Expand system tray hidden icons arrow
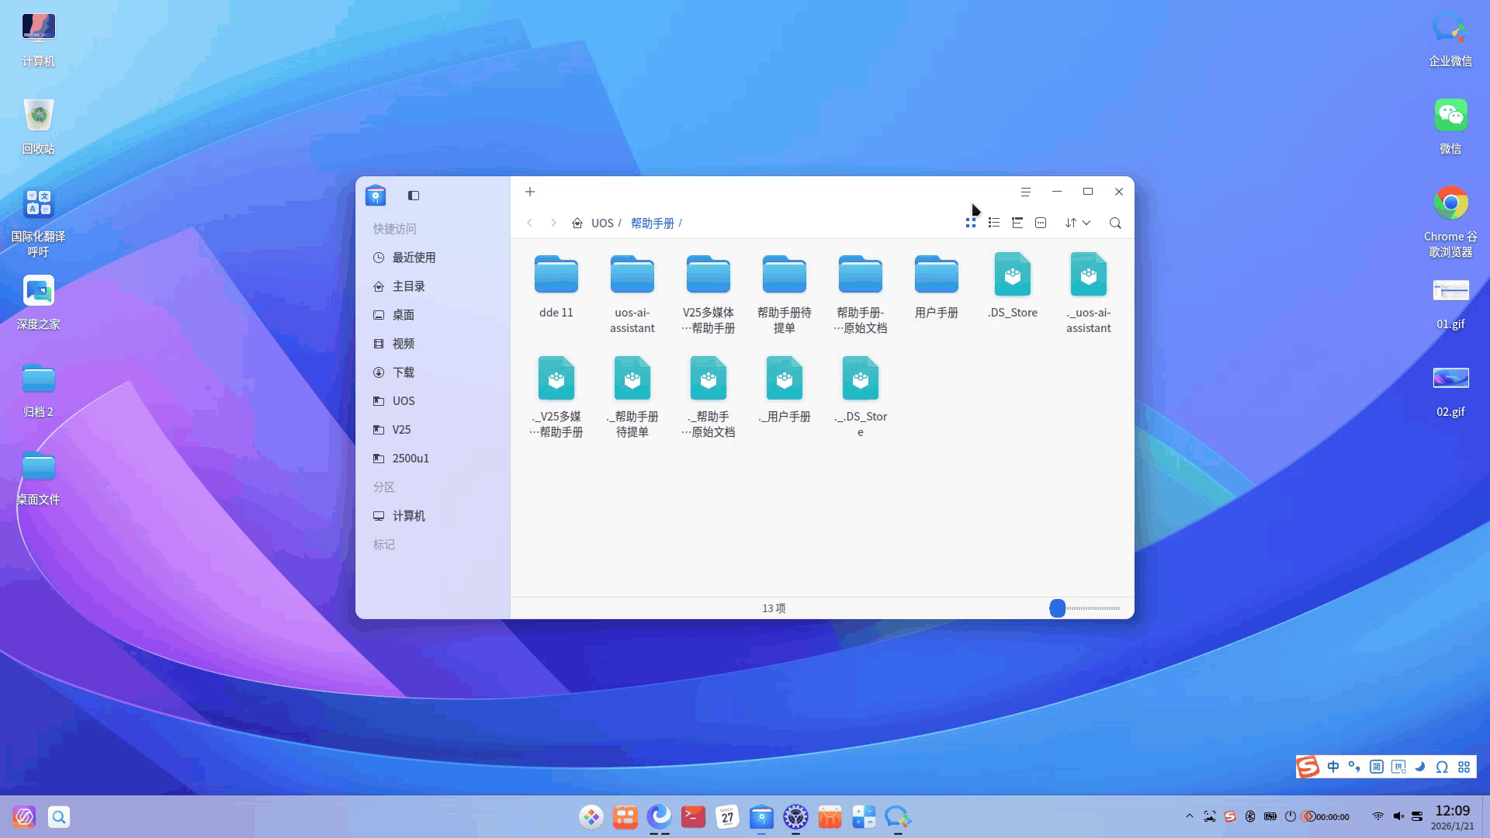Image resolution: width=1490 pixels, height=838 pixels. 1189,816
